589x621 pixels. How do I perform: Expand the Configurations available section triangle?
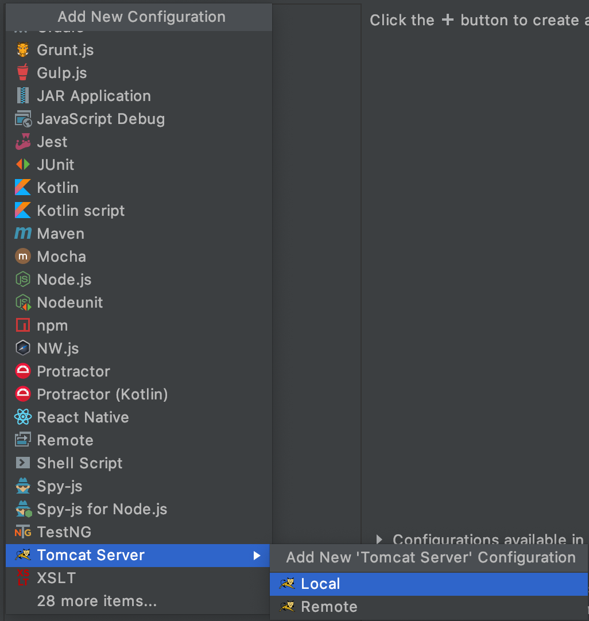(x=380, y=540)
